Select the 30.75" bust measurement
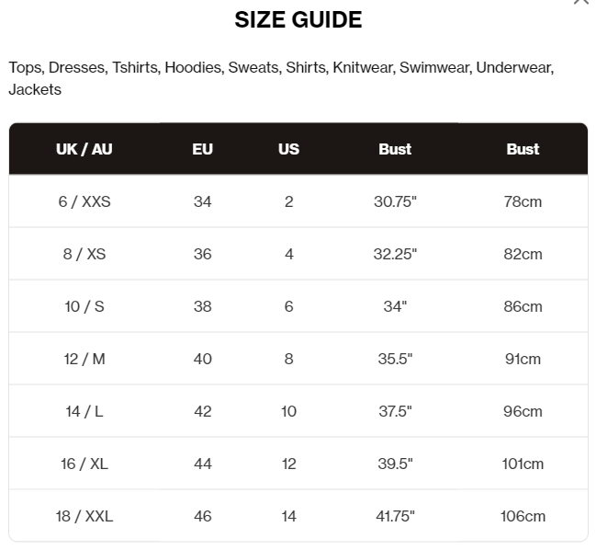Image resolution: width=596 pixels, height=550 pixels. 395,201
